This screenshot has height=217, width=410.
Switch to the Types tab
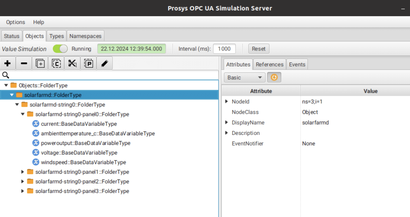[56, 36]
